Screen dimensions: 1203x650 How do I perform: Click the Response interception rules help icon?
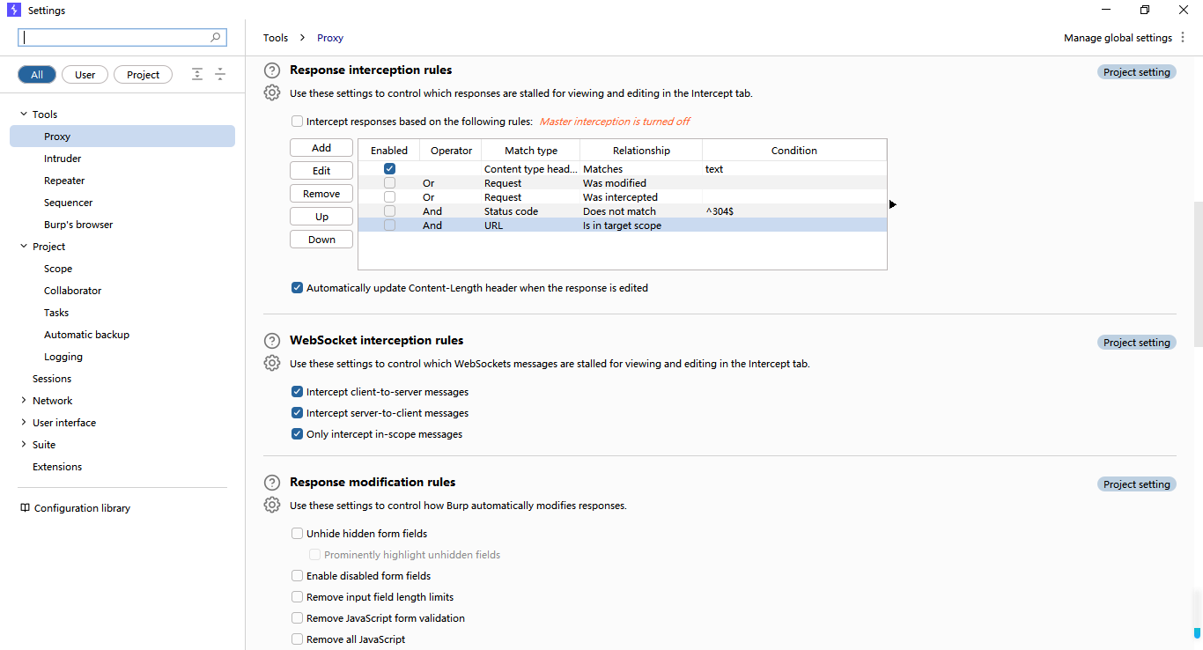(272, 70)
